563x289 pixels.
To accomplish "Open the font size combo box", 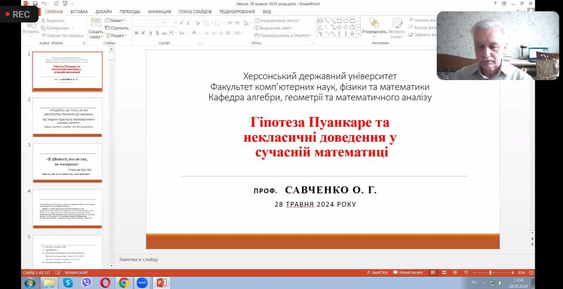I will tap(172, 22).
